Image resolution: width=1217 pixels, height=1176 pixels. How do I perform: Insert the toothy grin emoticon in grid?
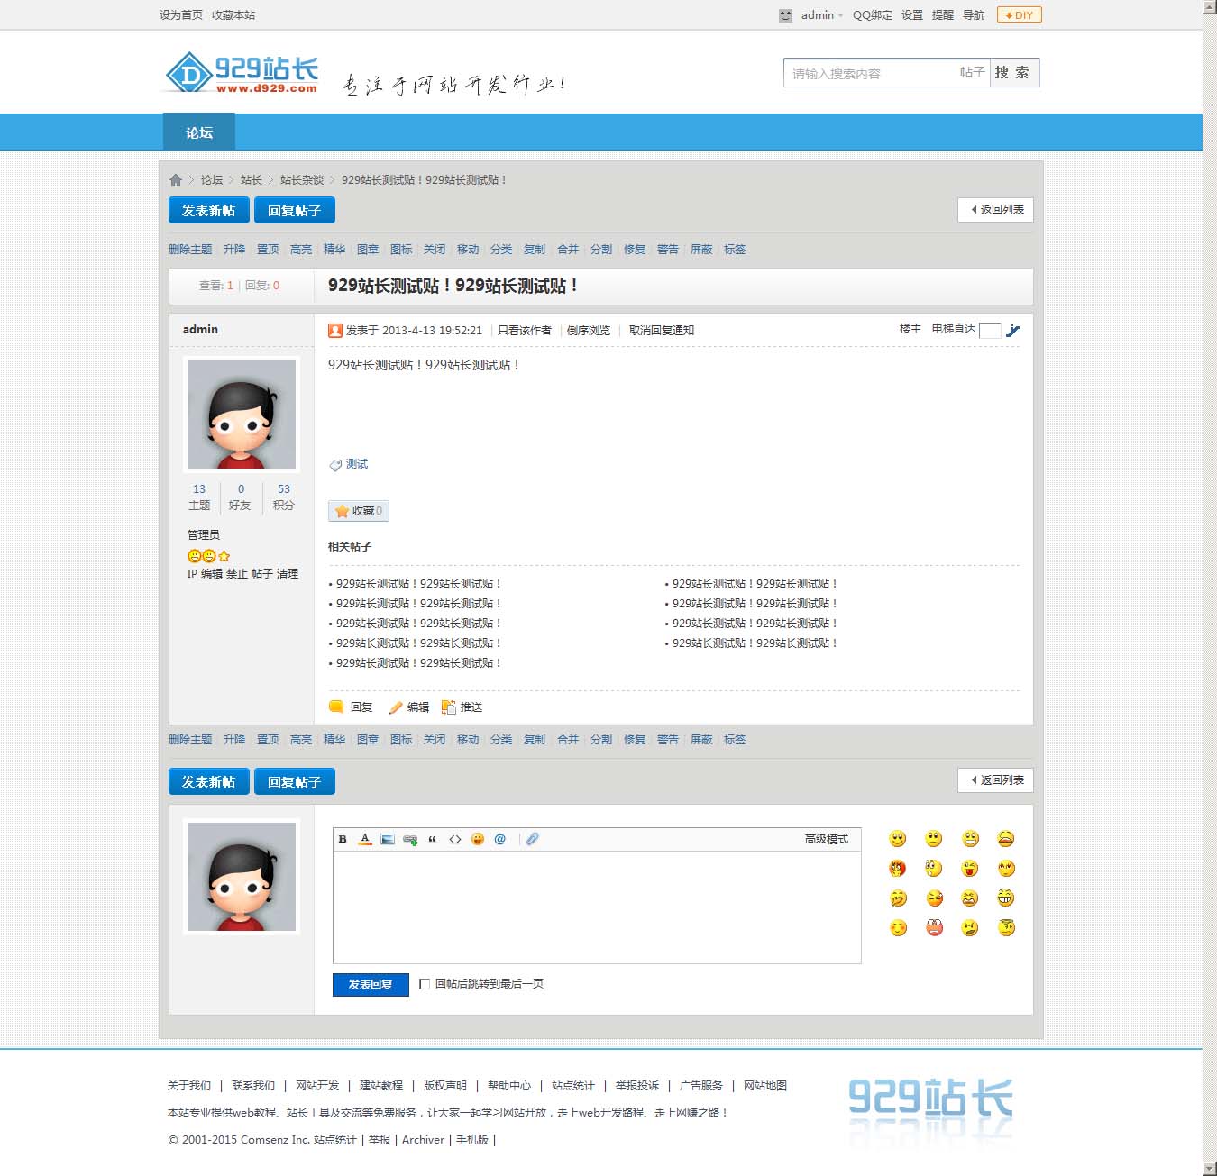1006,898
